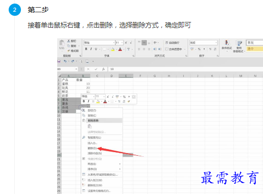Click the fx insert function icon
Image resolution: width=263 pixels, height=194 pixels.
click(x=103, y=69)
